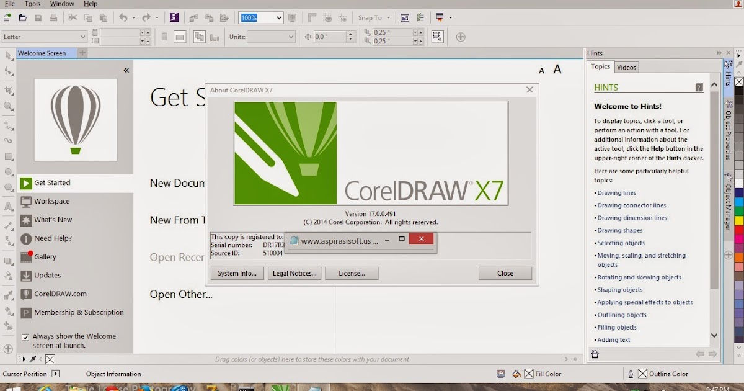
Task: Click the Legal Notices button
Action: (x=294, y=273)
